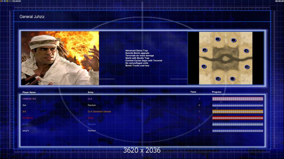Click the red 'China' army entry
Screen dimensions: 284x159
tap(91, 118)
